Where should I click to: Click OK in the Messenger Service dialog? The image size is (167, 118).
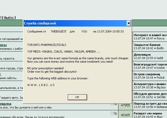(x=77, y=97)
